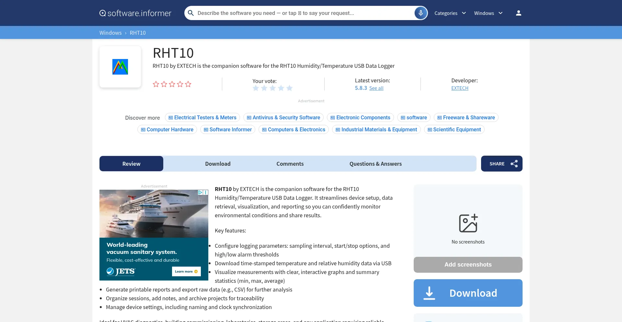Open the EXTECH developer link
Viewport: 622px width, 322px height.
(x=460, y=88)
